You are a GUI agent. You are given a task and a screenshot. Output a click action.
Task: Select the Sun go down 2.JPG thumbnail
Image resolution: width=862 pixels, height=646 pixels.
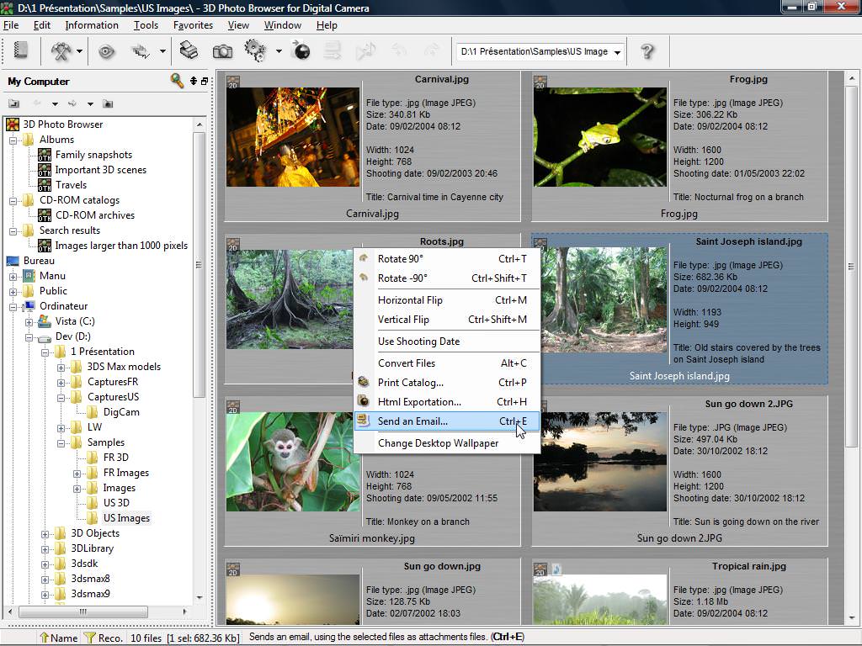[599, 462]
